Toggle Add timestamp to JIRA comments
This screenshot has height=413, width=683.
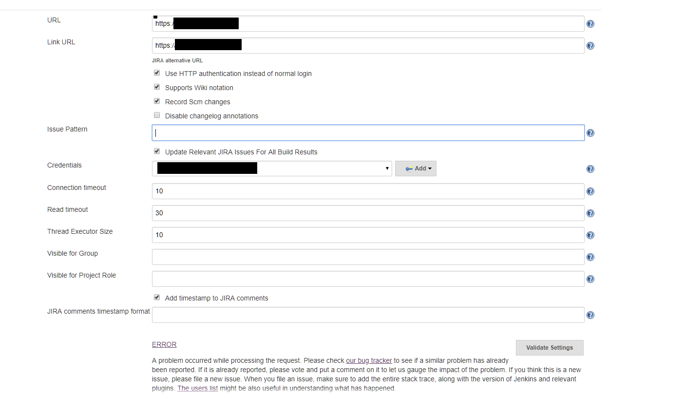[x=157, y=298]
